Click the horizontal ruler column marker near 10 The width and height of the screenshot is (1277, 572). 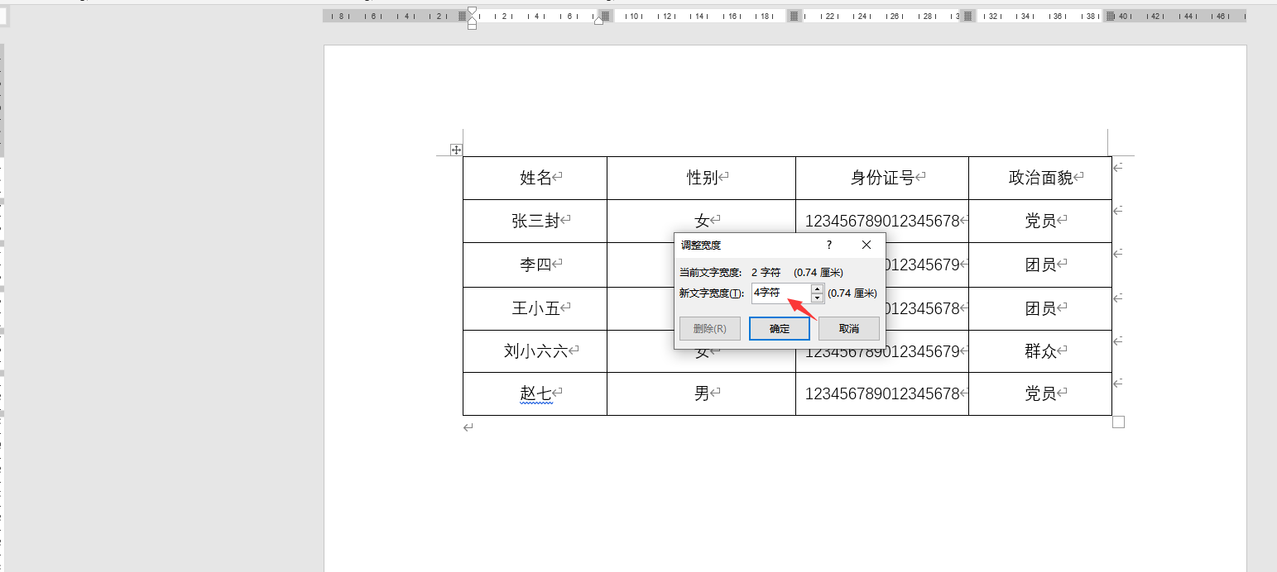point(606,16)
